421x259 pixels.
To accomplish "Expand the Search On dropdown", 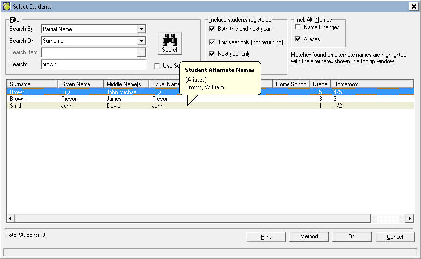I will point(141,41).
